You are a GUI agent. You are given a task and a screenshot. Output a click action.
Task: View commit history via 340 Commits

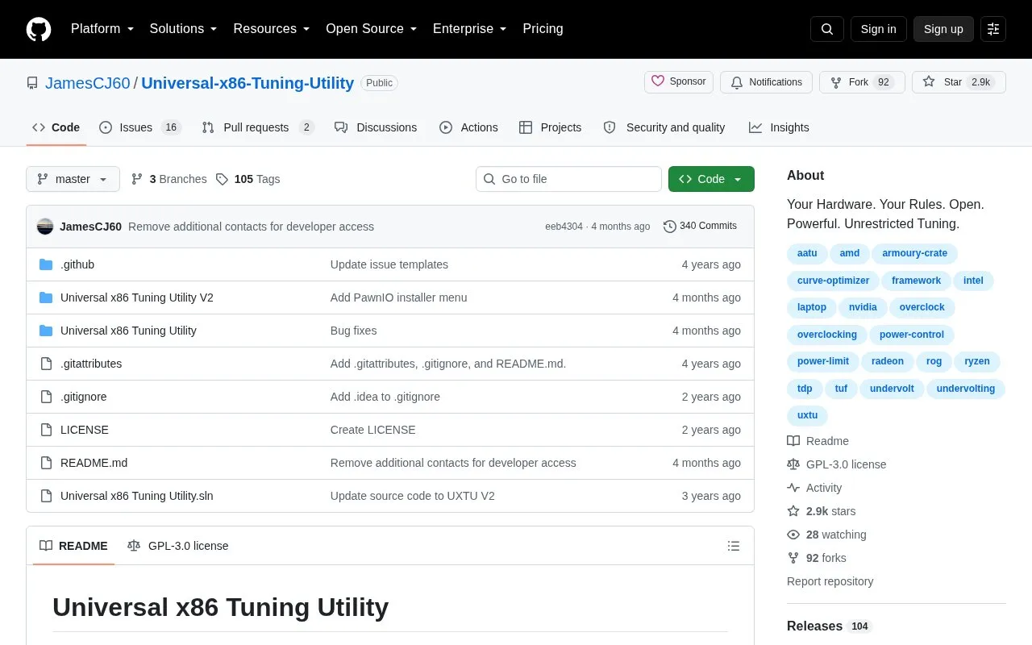(x=700, y=227)
